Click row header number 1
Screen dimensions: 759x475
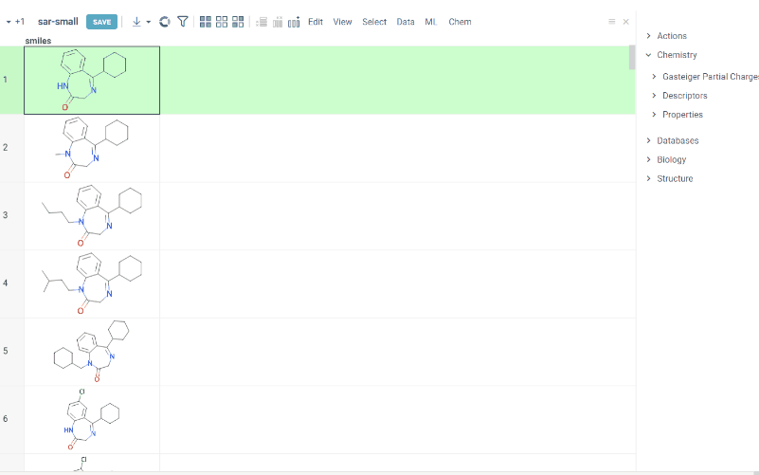tap(11, 80)
